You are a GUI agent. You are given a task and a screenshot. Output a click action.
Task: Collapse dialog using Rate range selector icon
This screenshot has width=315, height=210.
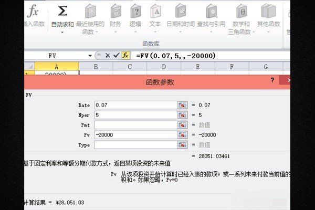pos(182,105)
